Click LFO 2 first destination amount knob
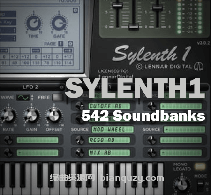The width and height of the screenshot is (211, 195). [8, 140]
